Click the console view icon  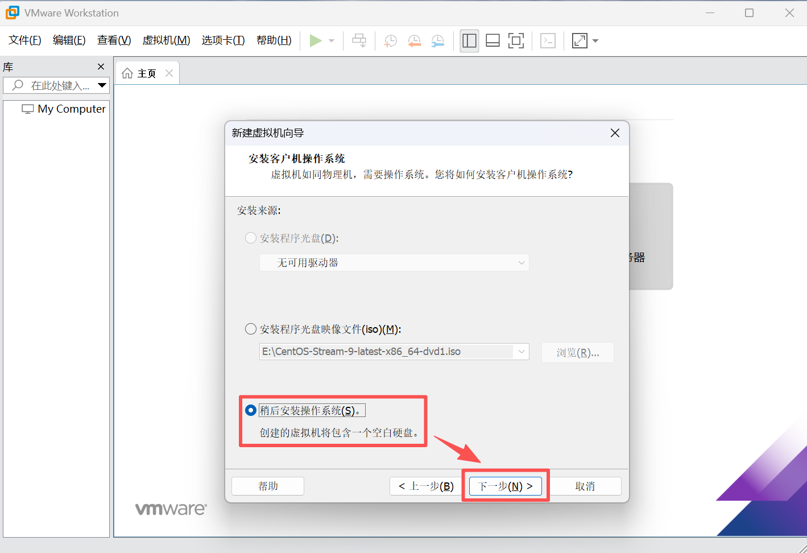[548, 40]
